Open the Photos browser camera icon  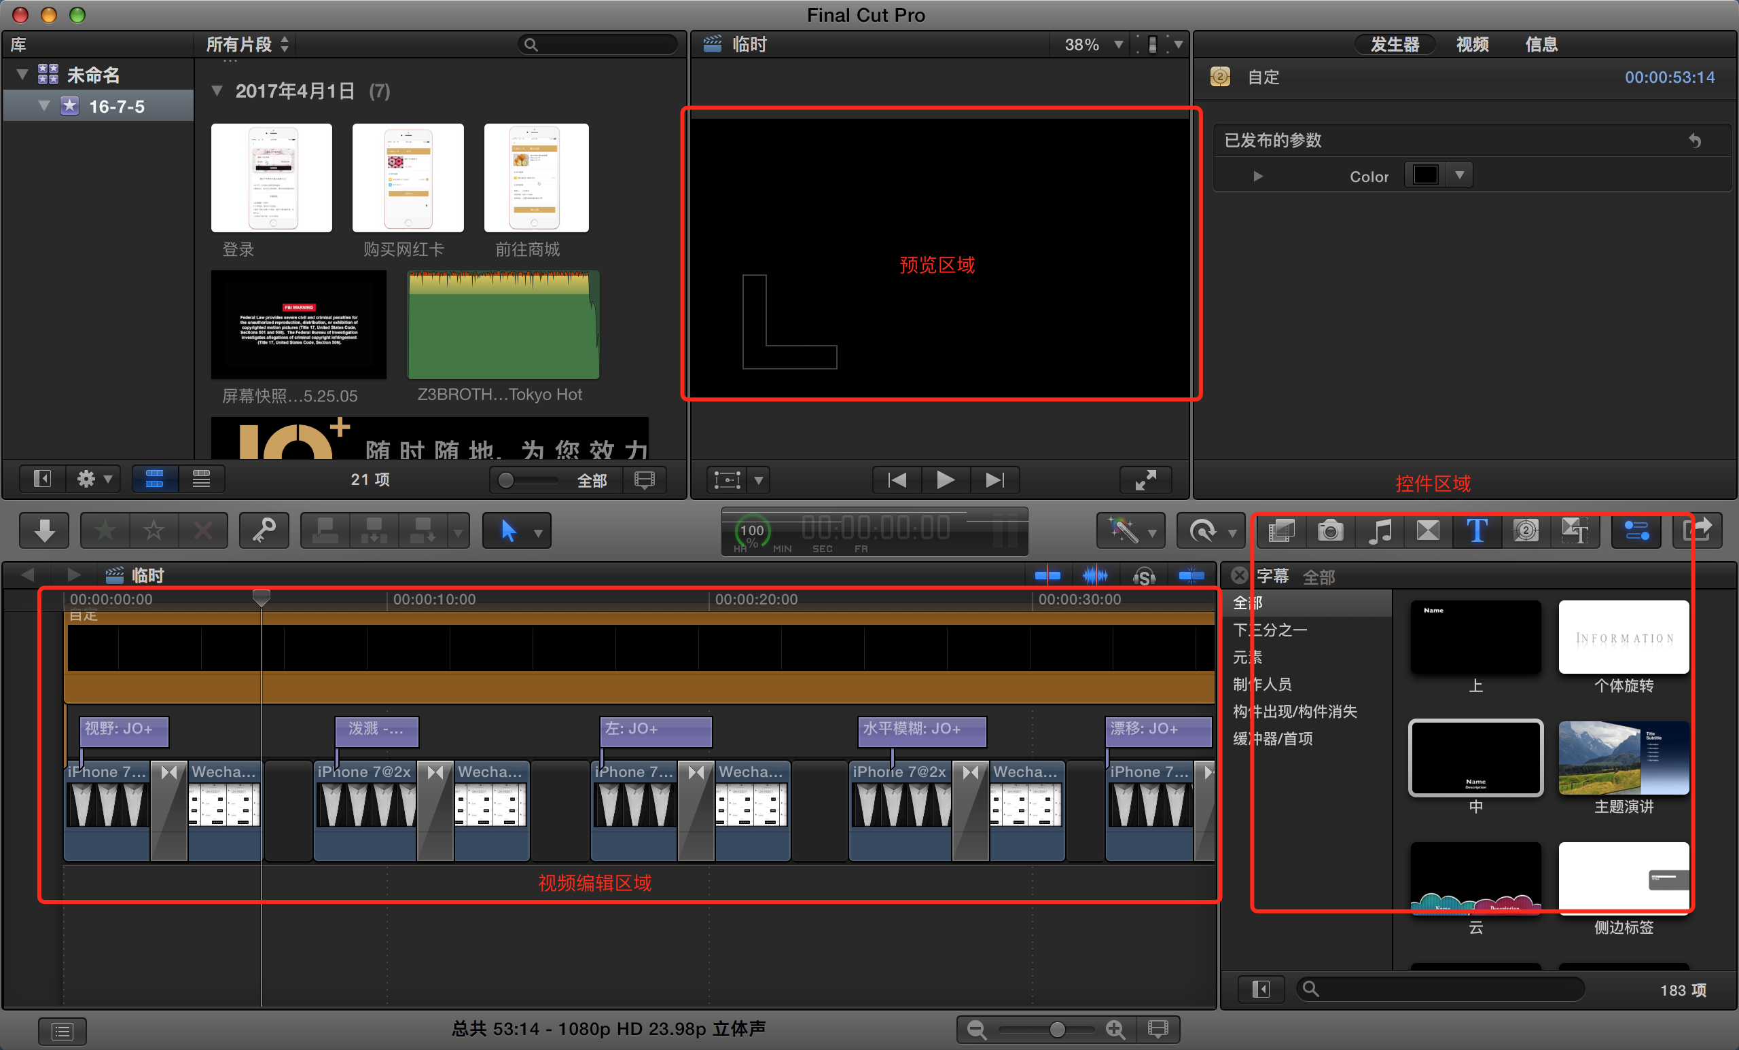[1330, 530]
